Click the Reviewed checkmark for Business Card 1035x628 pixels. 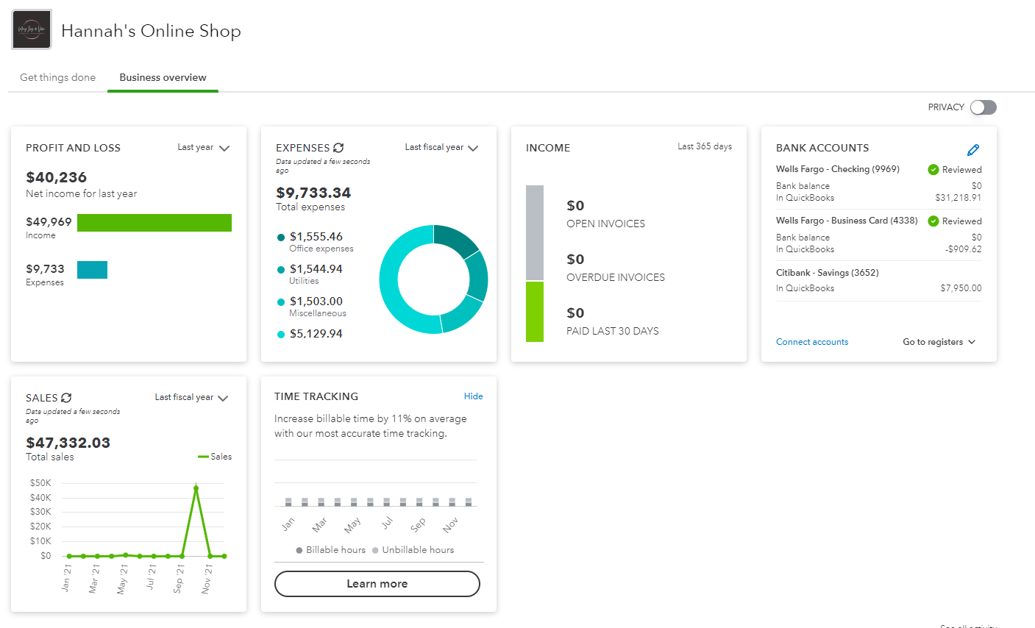pos(933,221)
